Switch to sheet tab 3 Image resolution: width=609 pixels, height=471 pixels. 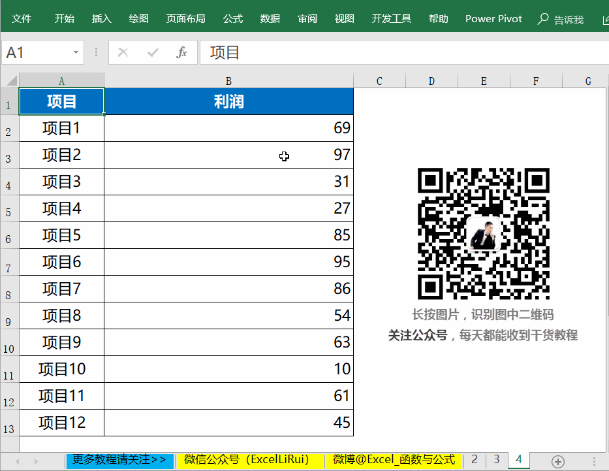tap(497, 460)
